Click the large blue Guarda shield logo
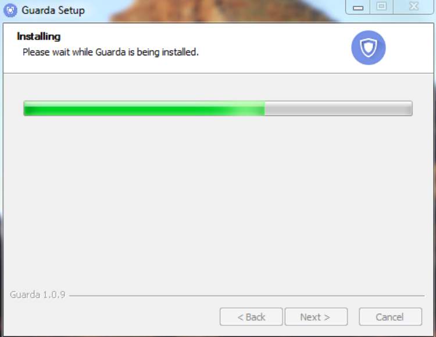The height and width of the screenshot is (337, 436). [368, 48]
